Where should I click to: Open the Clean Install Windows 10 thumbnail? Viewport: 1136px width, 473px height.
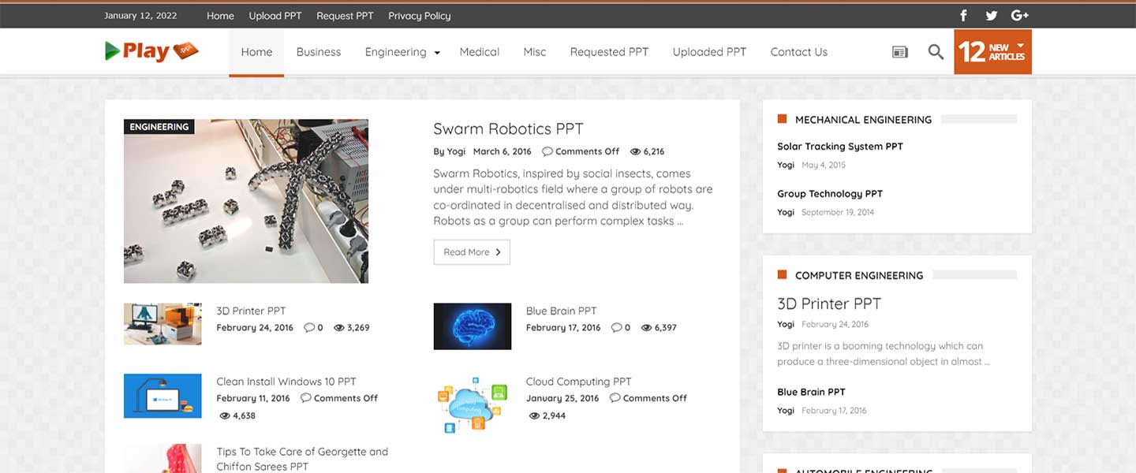point(163,396)
